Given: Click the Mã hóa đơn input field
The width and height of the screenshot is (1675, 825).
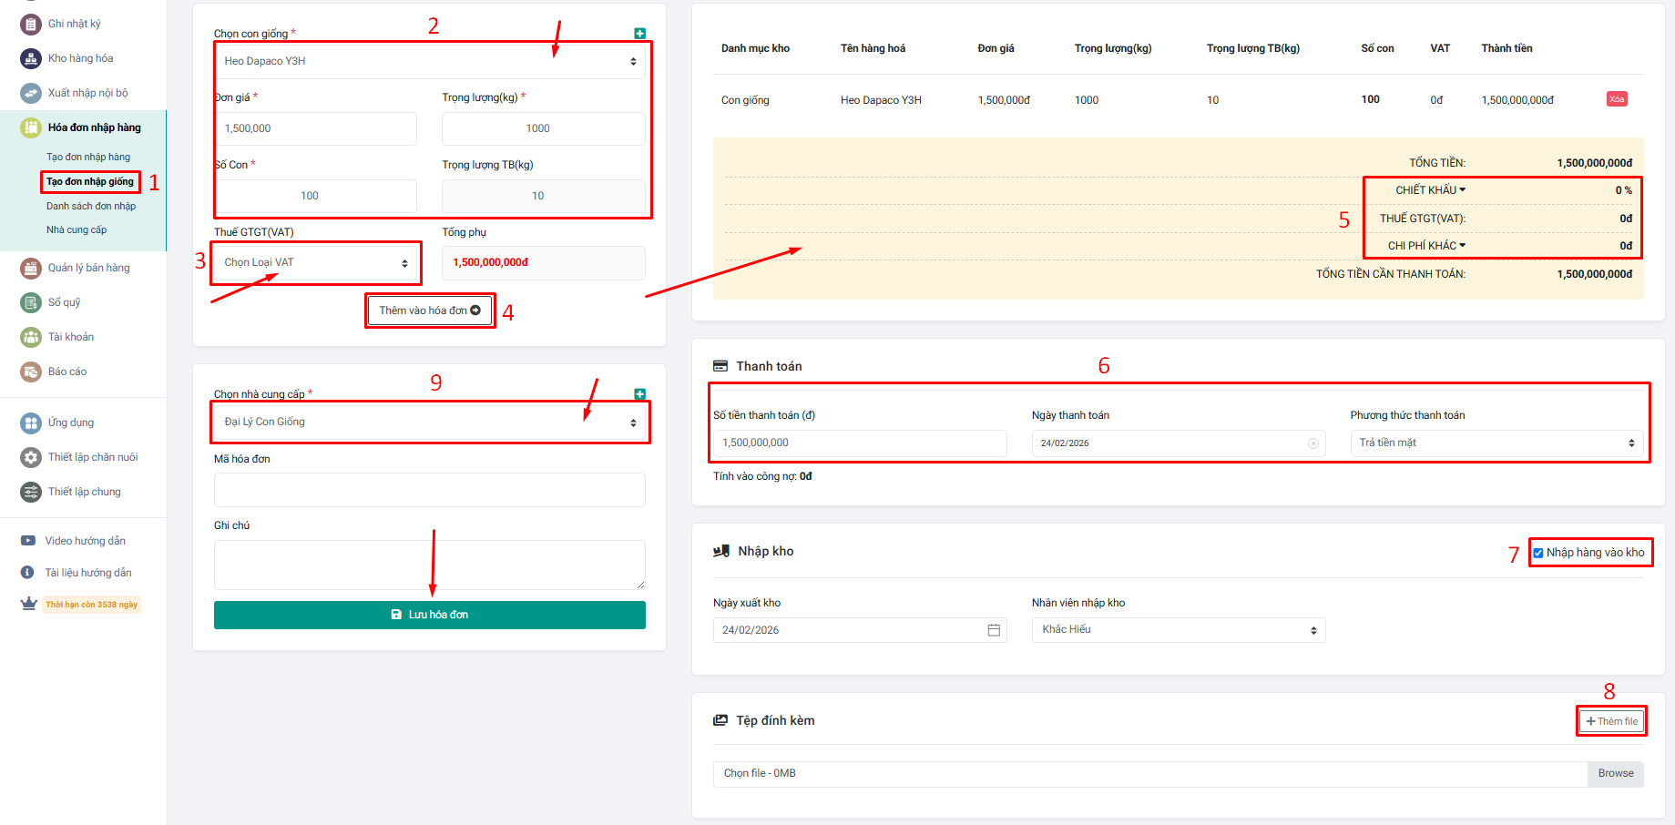Looking at the screenshot, I should (429, 490).
